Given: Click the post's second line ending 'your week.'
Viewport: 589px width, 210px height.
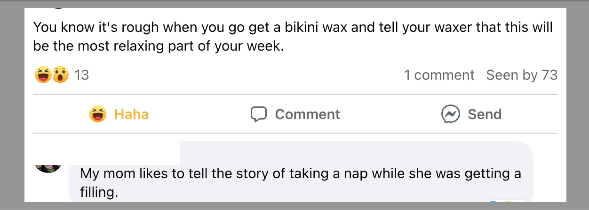Looking at the screenshot, I should coord(159,47).
